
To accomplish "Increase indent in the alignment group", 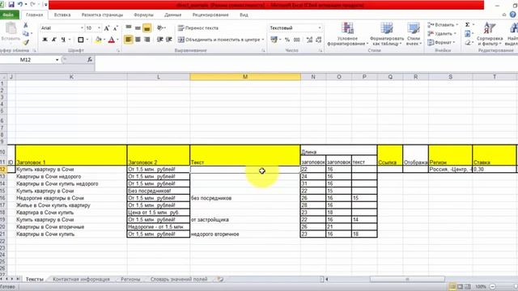I will [169, 40].
